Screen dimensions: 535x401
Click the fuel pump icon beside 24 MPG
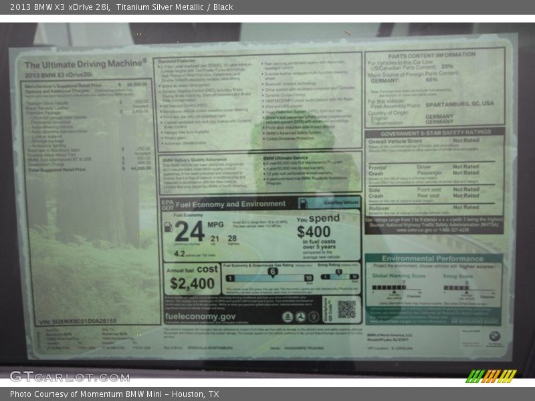(x=169, y=227)
